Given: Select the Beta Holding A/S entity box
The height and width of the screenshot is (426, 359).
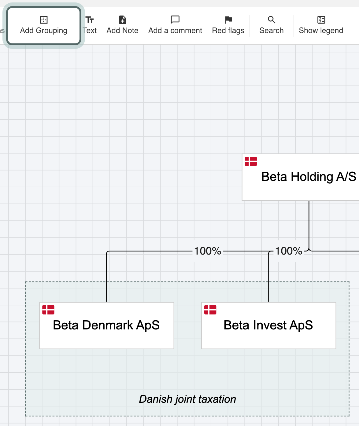Looking at the screenshot, I should tap(301, 177).
